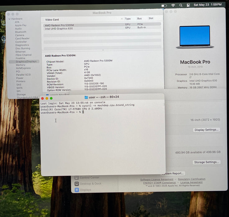Select Intel UHD Graphics 630 row
229x217 pixels.
pyautogui.click(x=102, y=28)
